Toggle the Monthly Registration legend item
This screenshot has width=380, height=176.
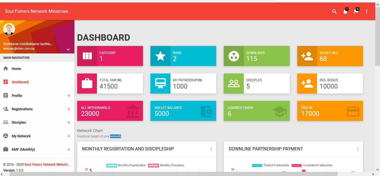pos(126,165)
